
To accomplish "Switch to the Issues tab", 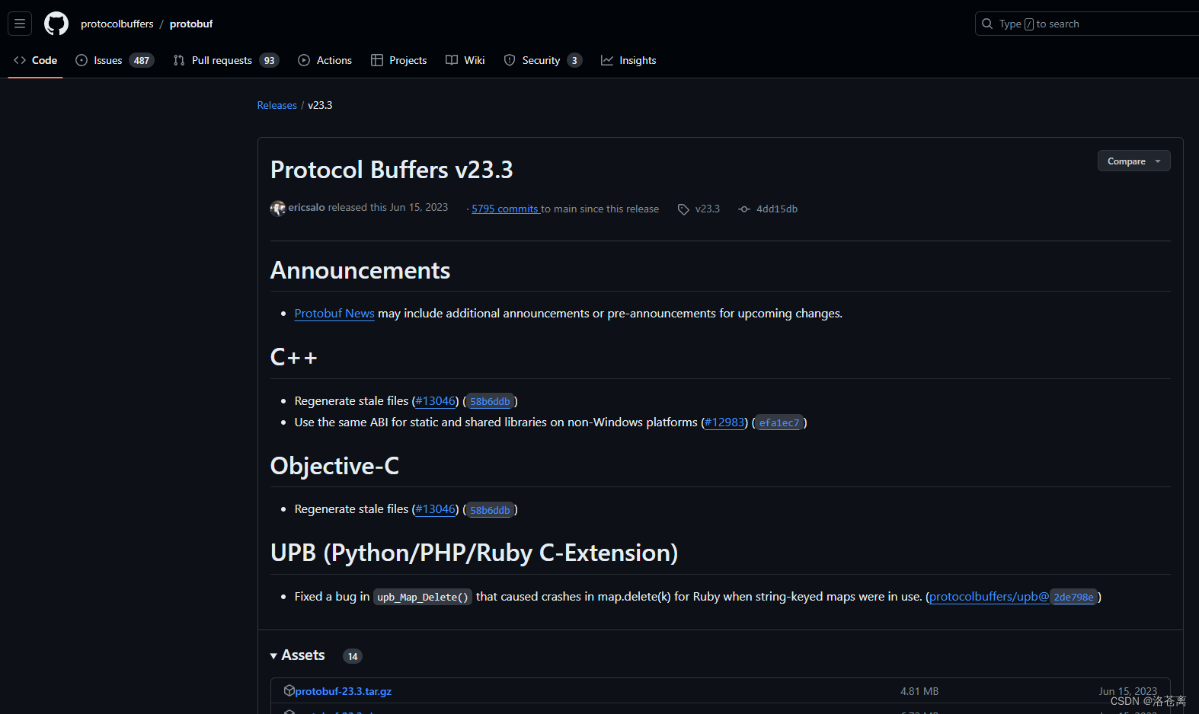I will (115, 60).
